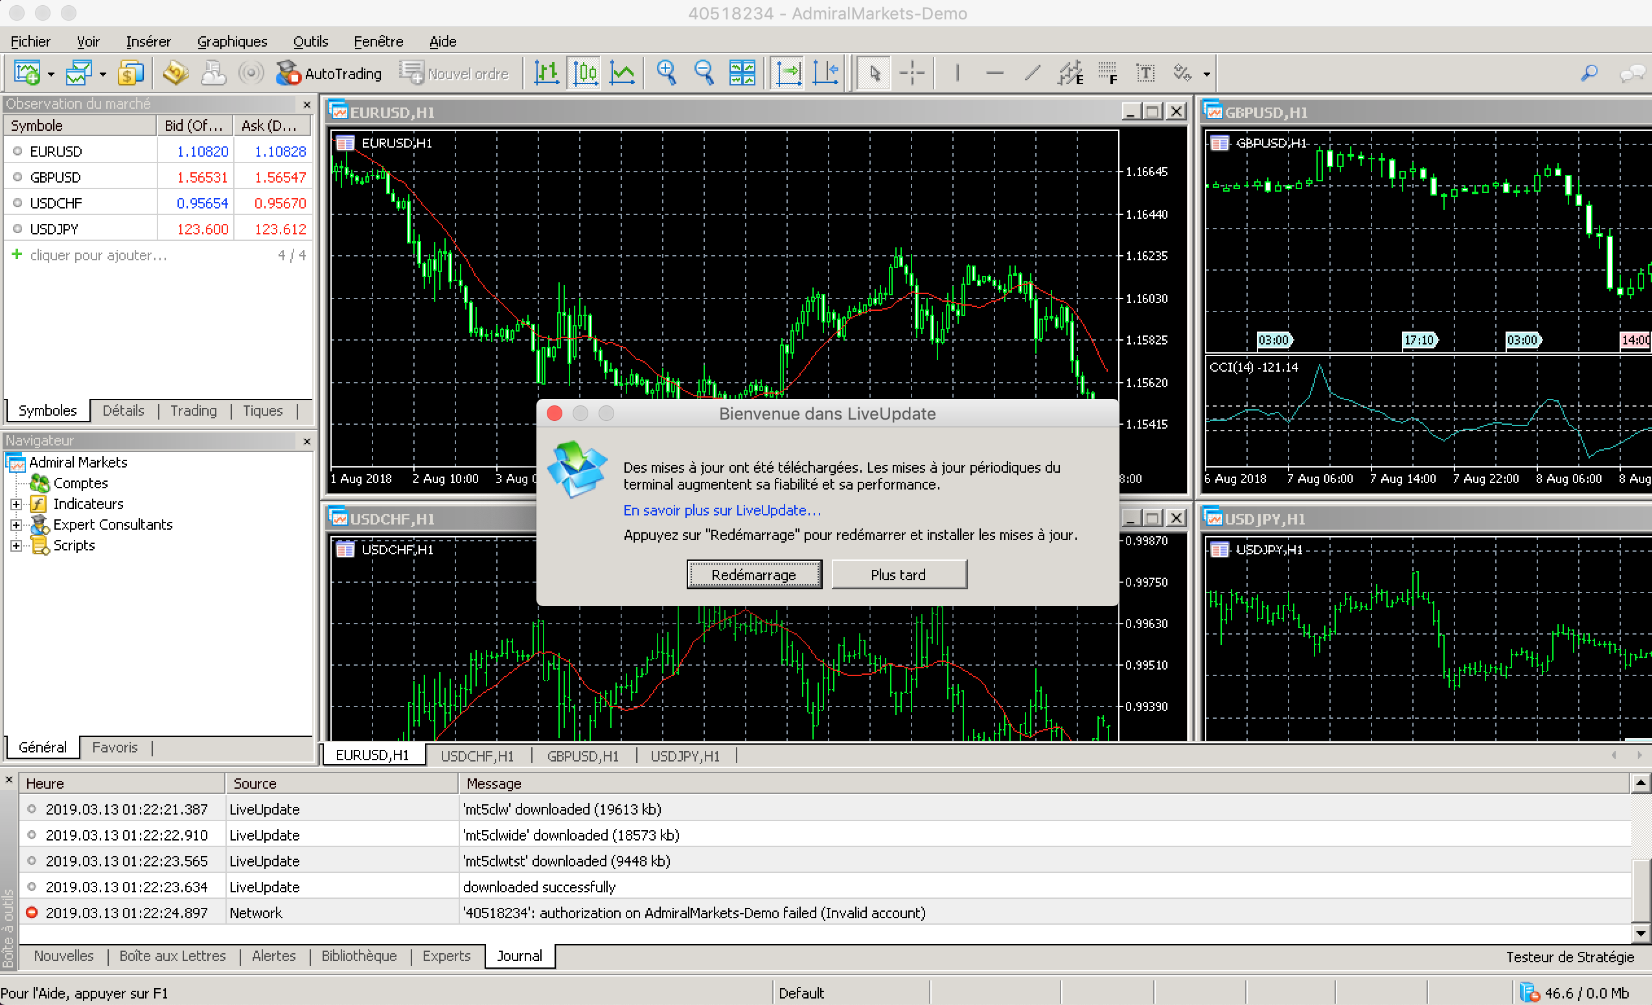Viewport: 1652px width, 1005px height.
Task: Select the crosshair tool
Action: [913, 73]
